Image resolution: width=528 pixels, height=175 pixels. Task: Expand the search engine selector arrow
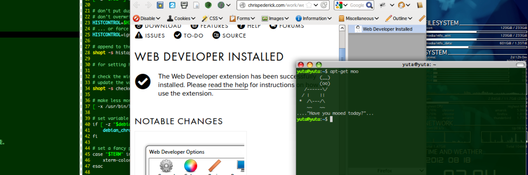pos(346,5)
